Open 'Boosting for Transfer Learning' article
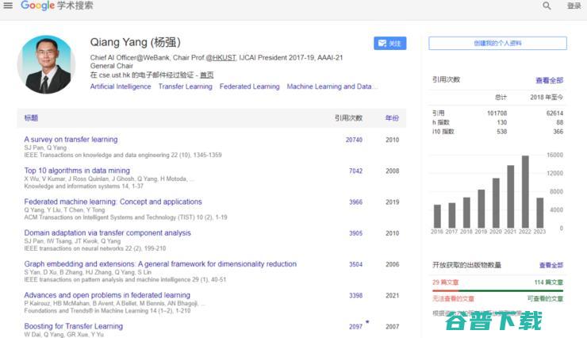587x338 pixels. [73, 326]
